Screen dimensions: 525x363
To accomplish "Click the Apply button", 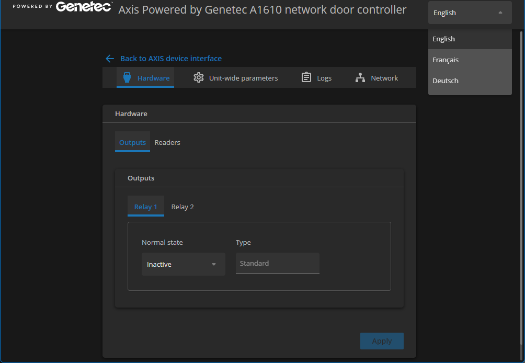I will 382,341.
